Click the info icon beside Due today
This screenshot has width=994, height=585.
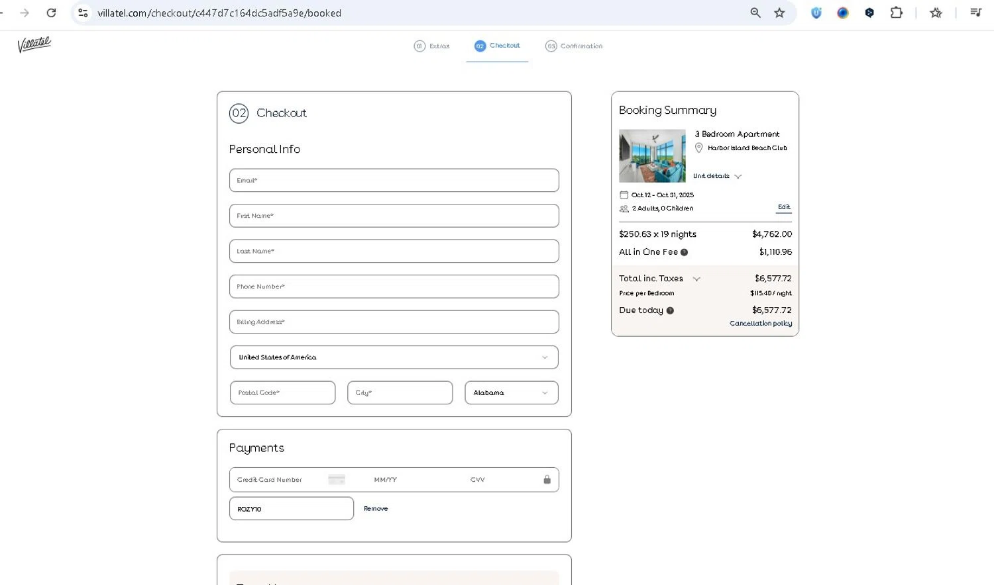tap(670, 310)
